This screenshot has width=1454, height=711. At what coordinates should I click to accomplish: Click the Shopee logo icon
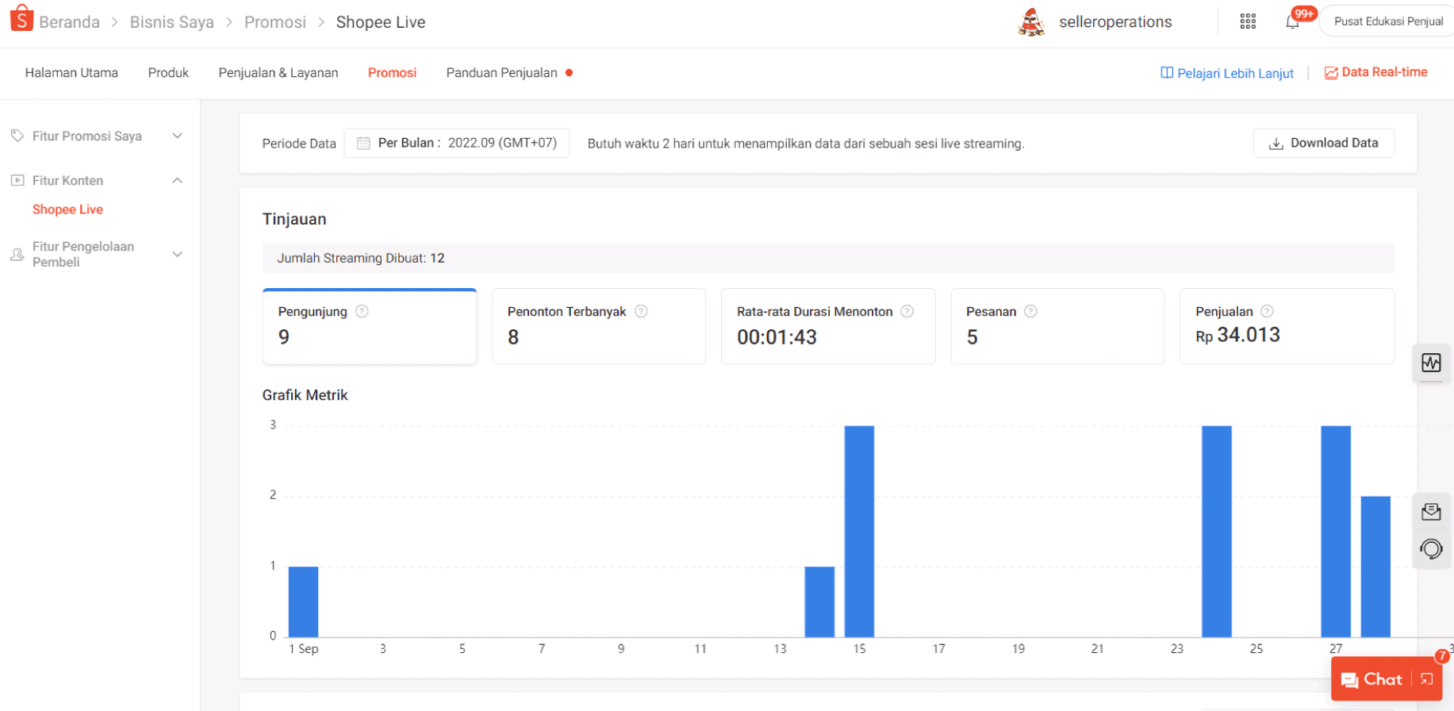pos(21,19)
